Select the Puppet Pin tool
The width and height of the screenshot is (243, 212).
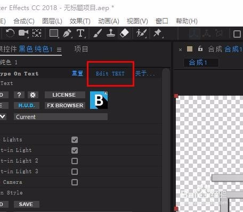pyautogui.click(x=158, y=33)
